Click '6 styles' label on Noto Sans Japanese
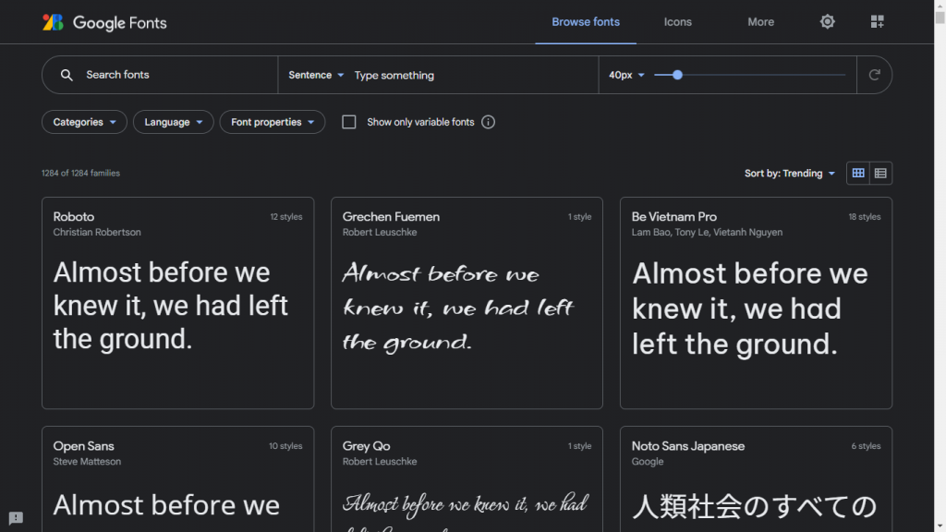The height and width of the screenshot is (532, 946). [866, 446]
